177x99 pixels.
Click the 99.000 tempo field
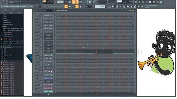pyautogui.click(x=60, y=2)
